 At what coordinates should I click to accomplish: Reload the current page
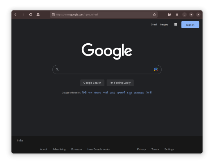click(31, 14)
